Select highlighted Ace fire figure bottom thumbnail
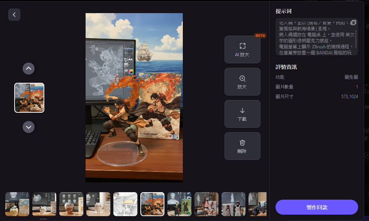Viewport: 369px width, 221px height. point(152,204)
